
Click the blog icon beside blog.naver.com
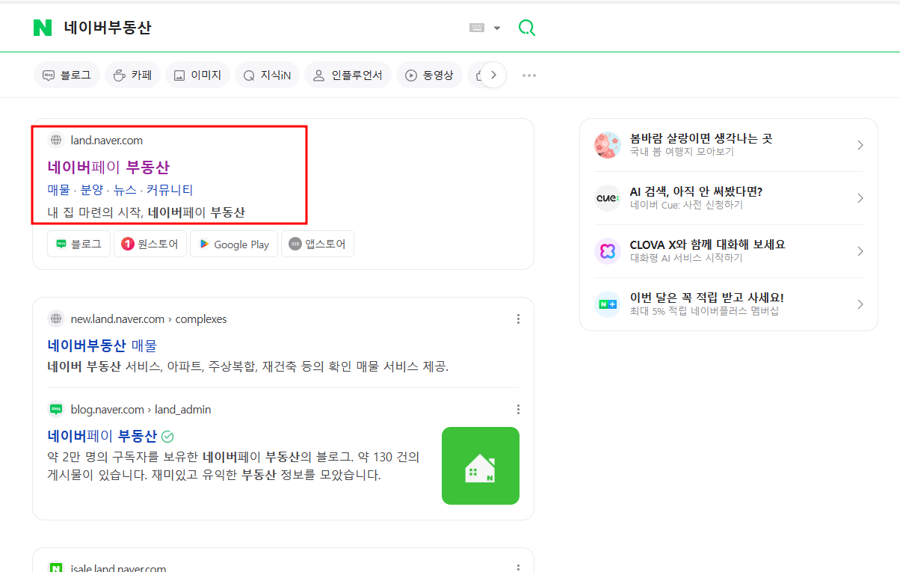56,409
